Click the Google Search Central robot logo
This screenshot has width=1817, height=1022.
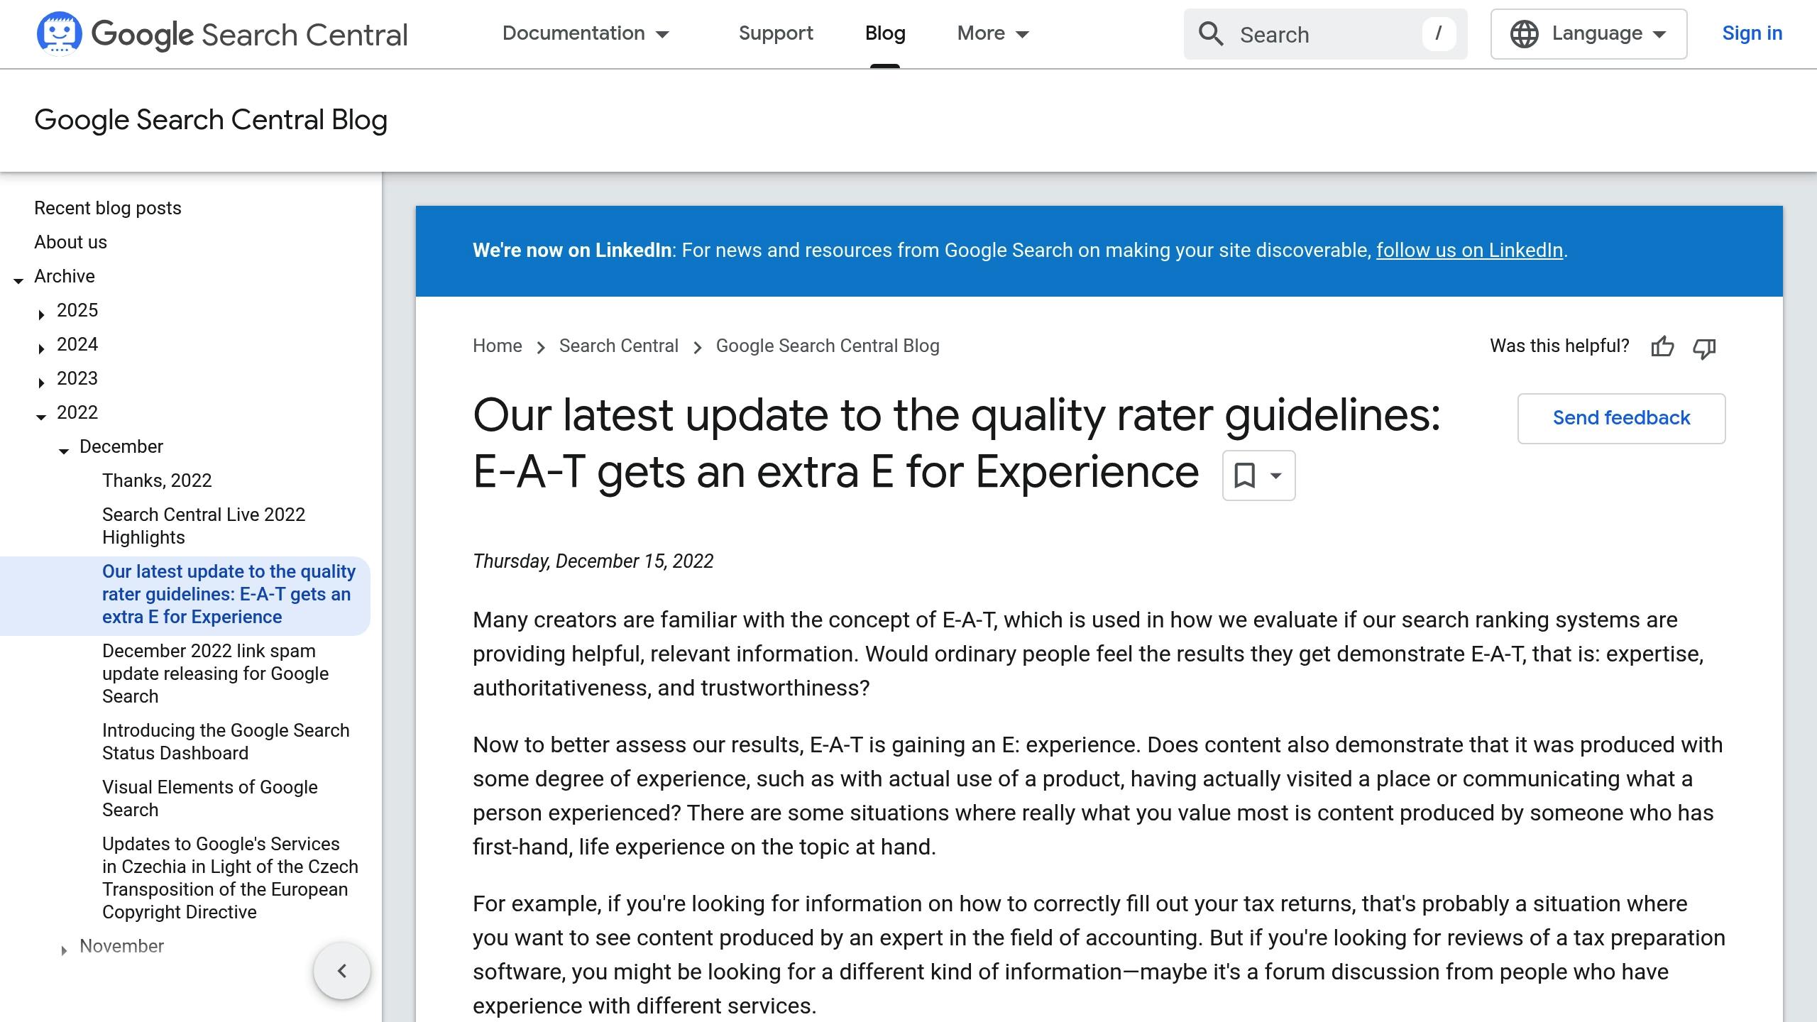tap(59, 33)
